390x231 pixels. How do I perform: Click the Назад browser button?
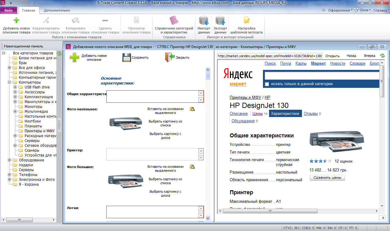[351, 56]
